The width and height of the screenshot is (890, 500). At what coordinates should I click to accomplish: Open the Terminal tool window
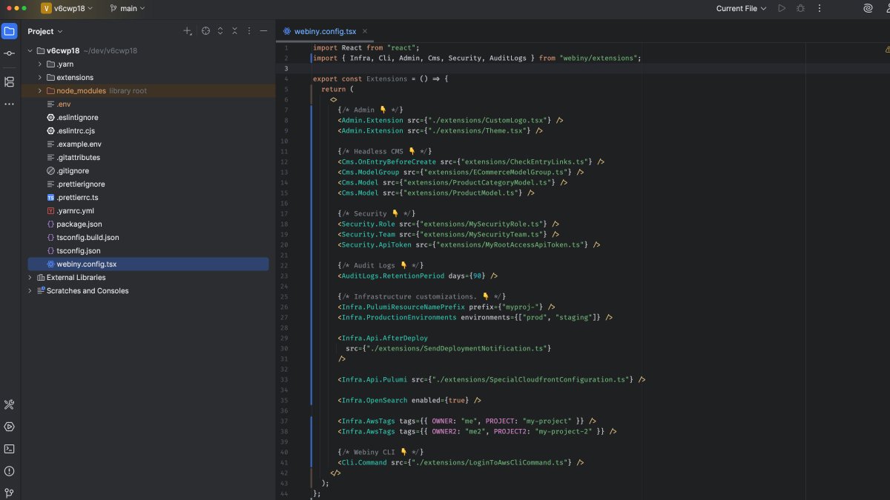9,447
